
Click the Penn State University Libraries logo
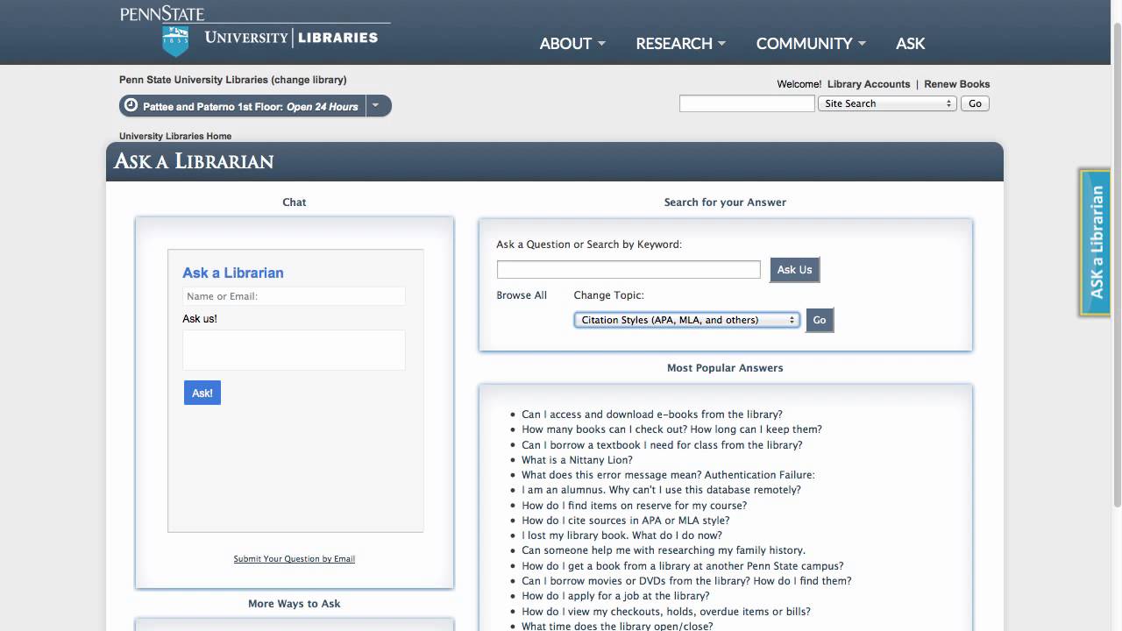point(254,32)
